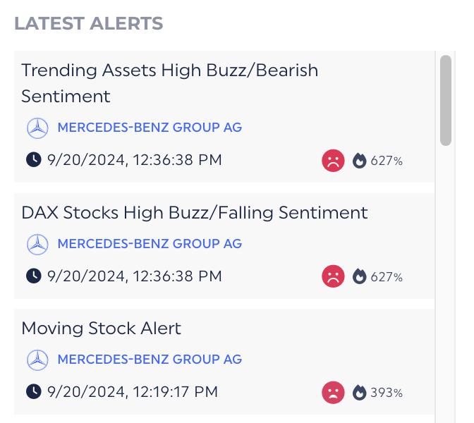Click sad face icon in Moving Stock Alert
474x423 pixels.
tap(333, 392)
